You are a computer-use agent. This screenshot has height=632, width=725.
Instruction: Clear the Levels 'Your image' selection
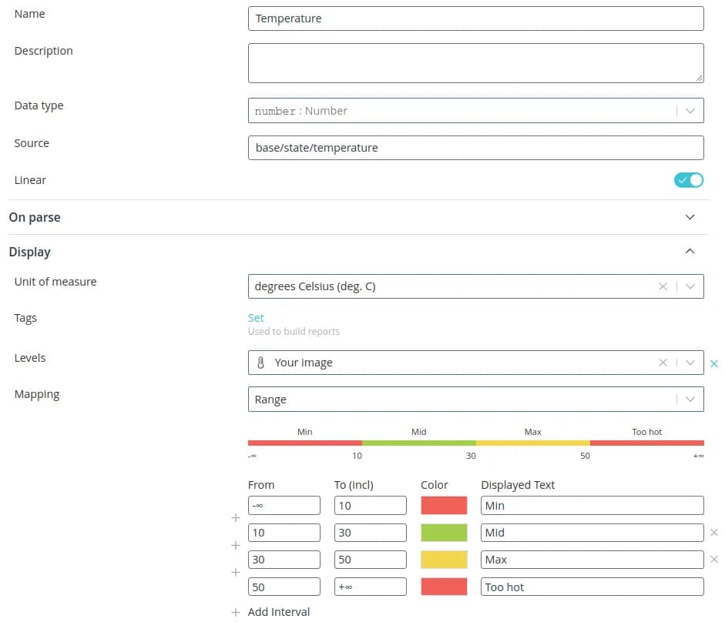coord(663,363)
